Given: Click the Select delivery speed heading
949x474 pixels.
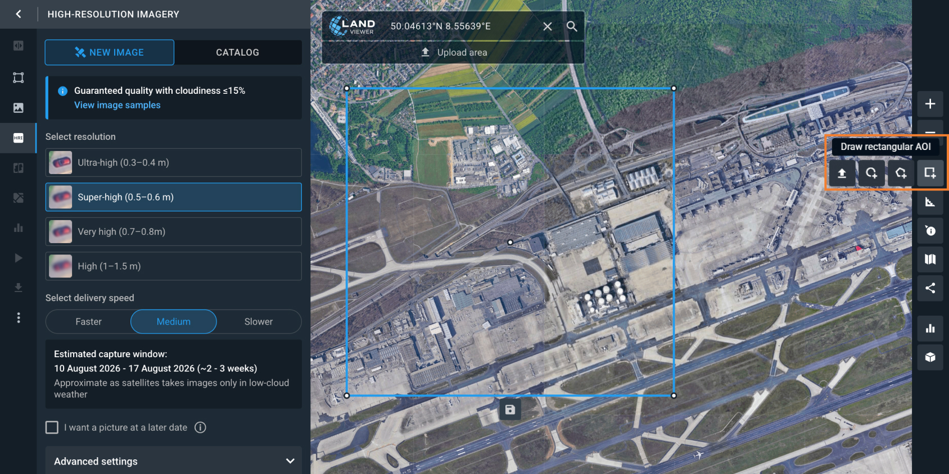Looking at the screenshot, I should tap(90, 298).
